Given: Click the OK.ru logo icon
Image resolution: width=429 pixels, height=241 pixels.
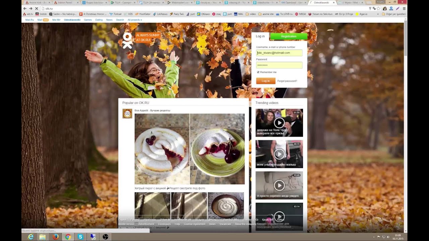Looking at the screenshot, I should point(127,41).
